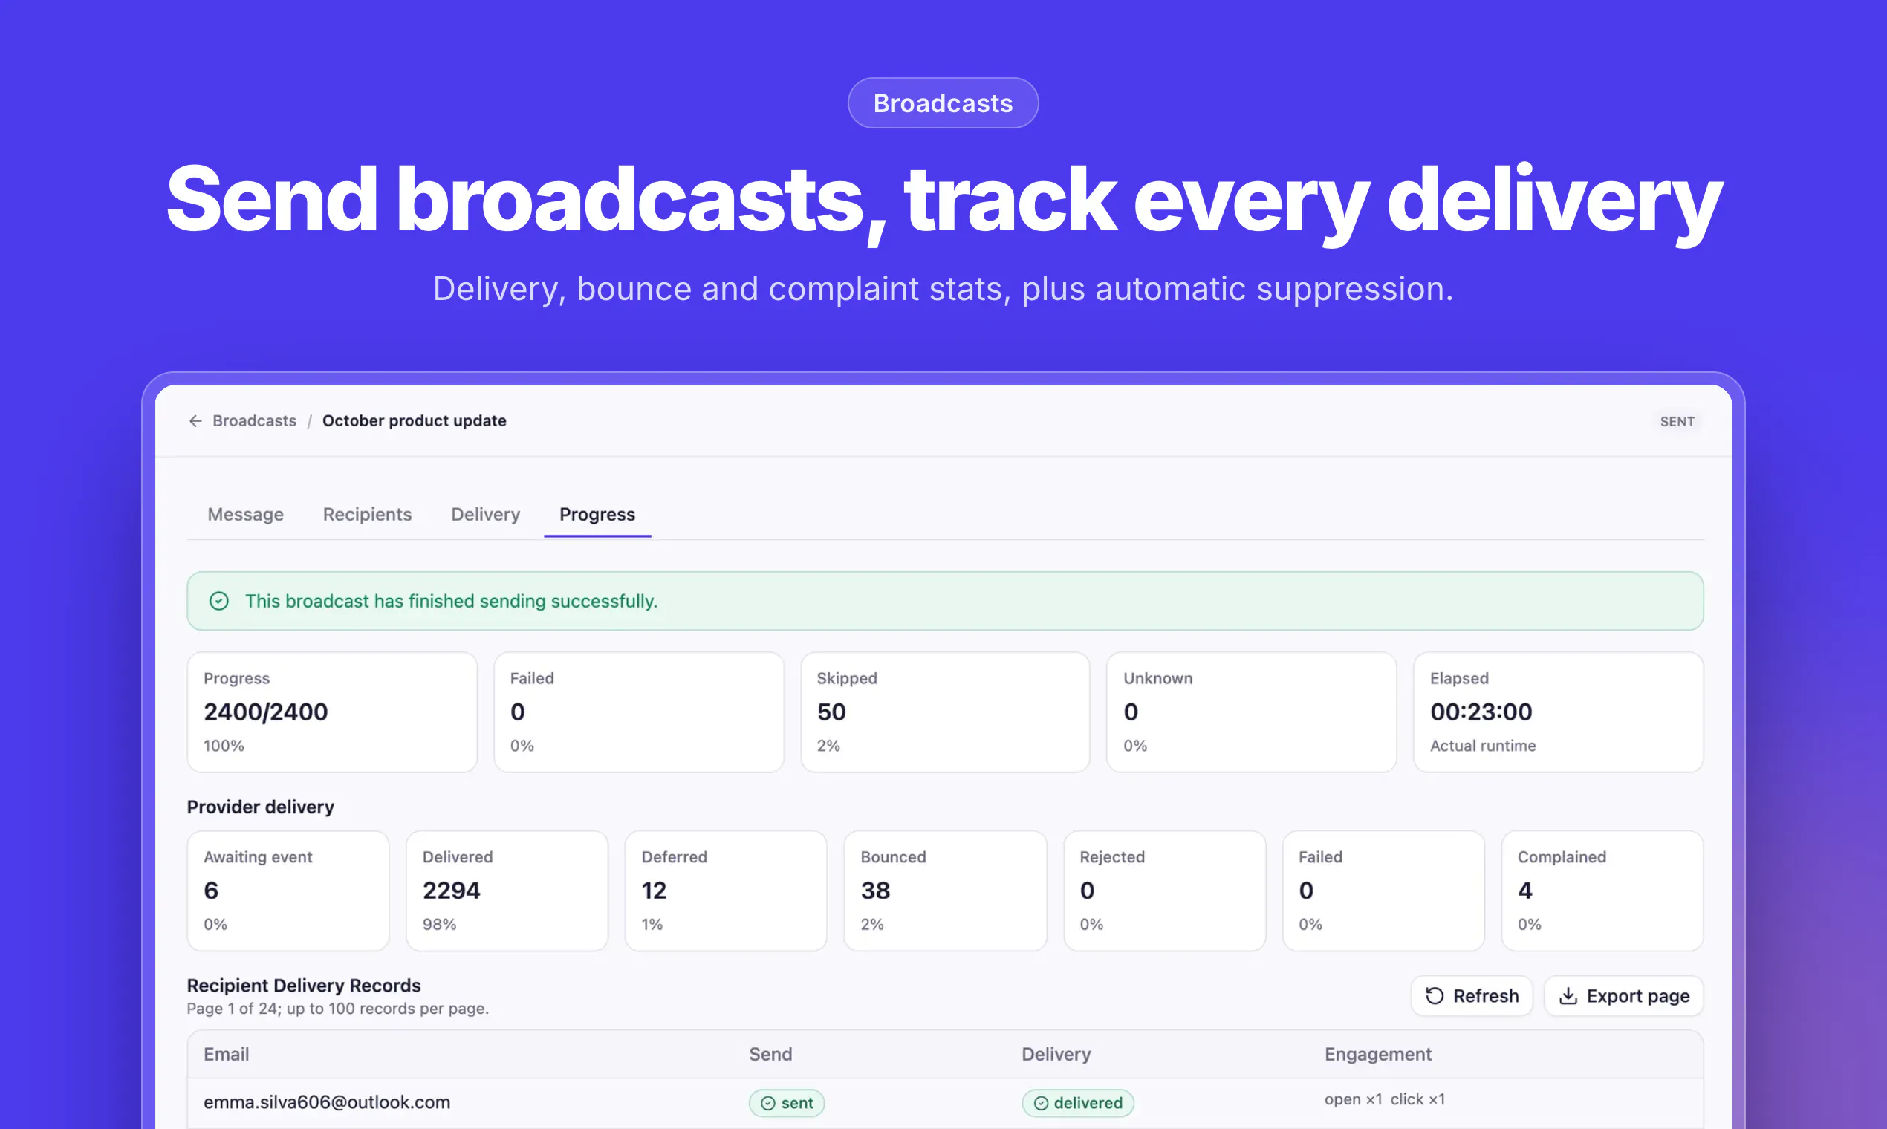Open the Delivery tab
Image resolution: width=1887 pixels, height=1129 pixels.
point(485,514)
